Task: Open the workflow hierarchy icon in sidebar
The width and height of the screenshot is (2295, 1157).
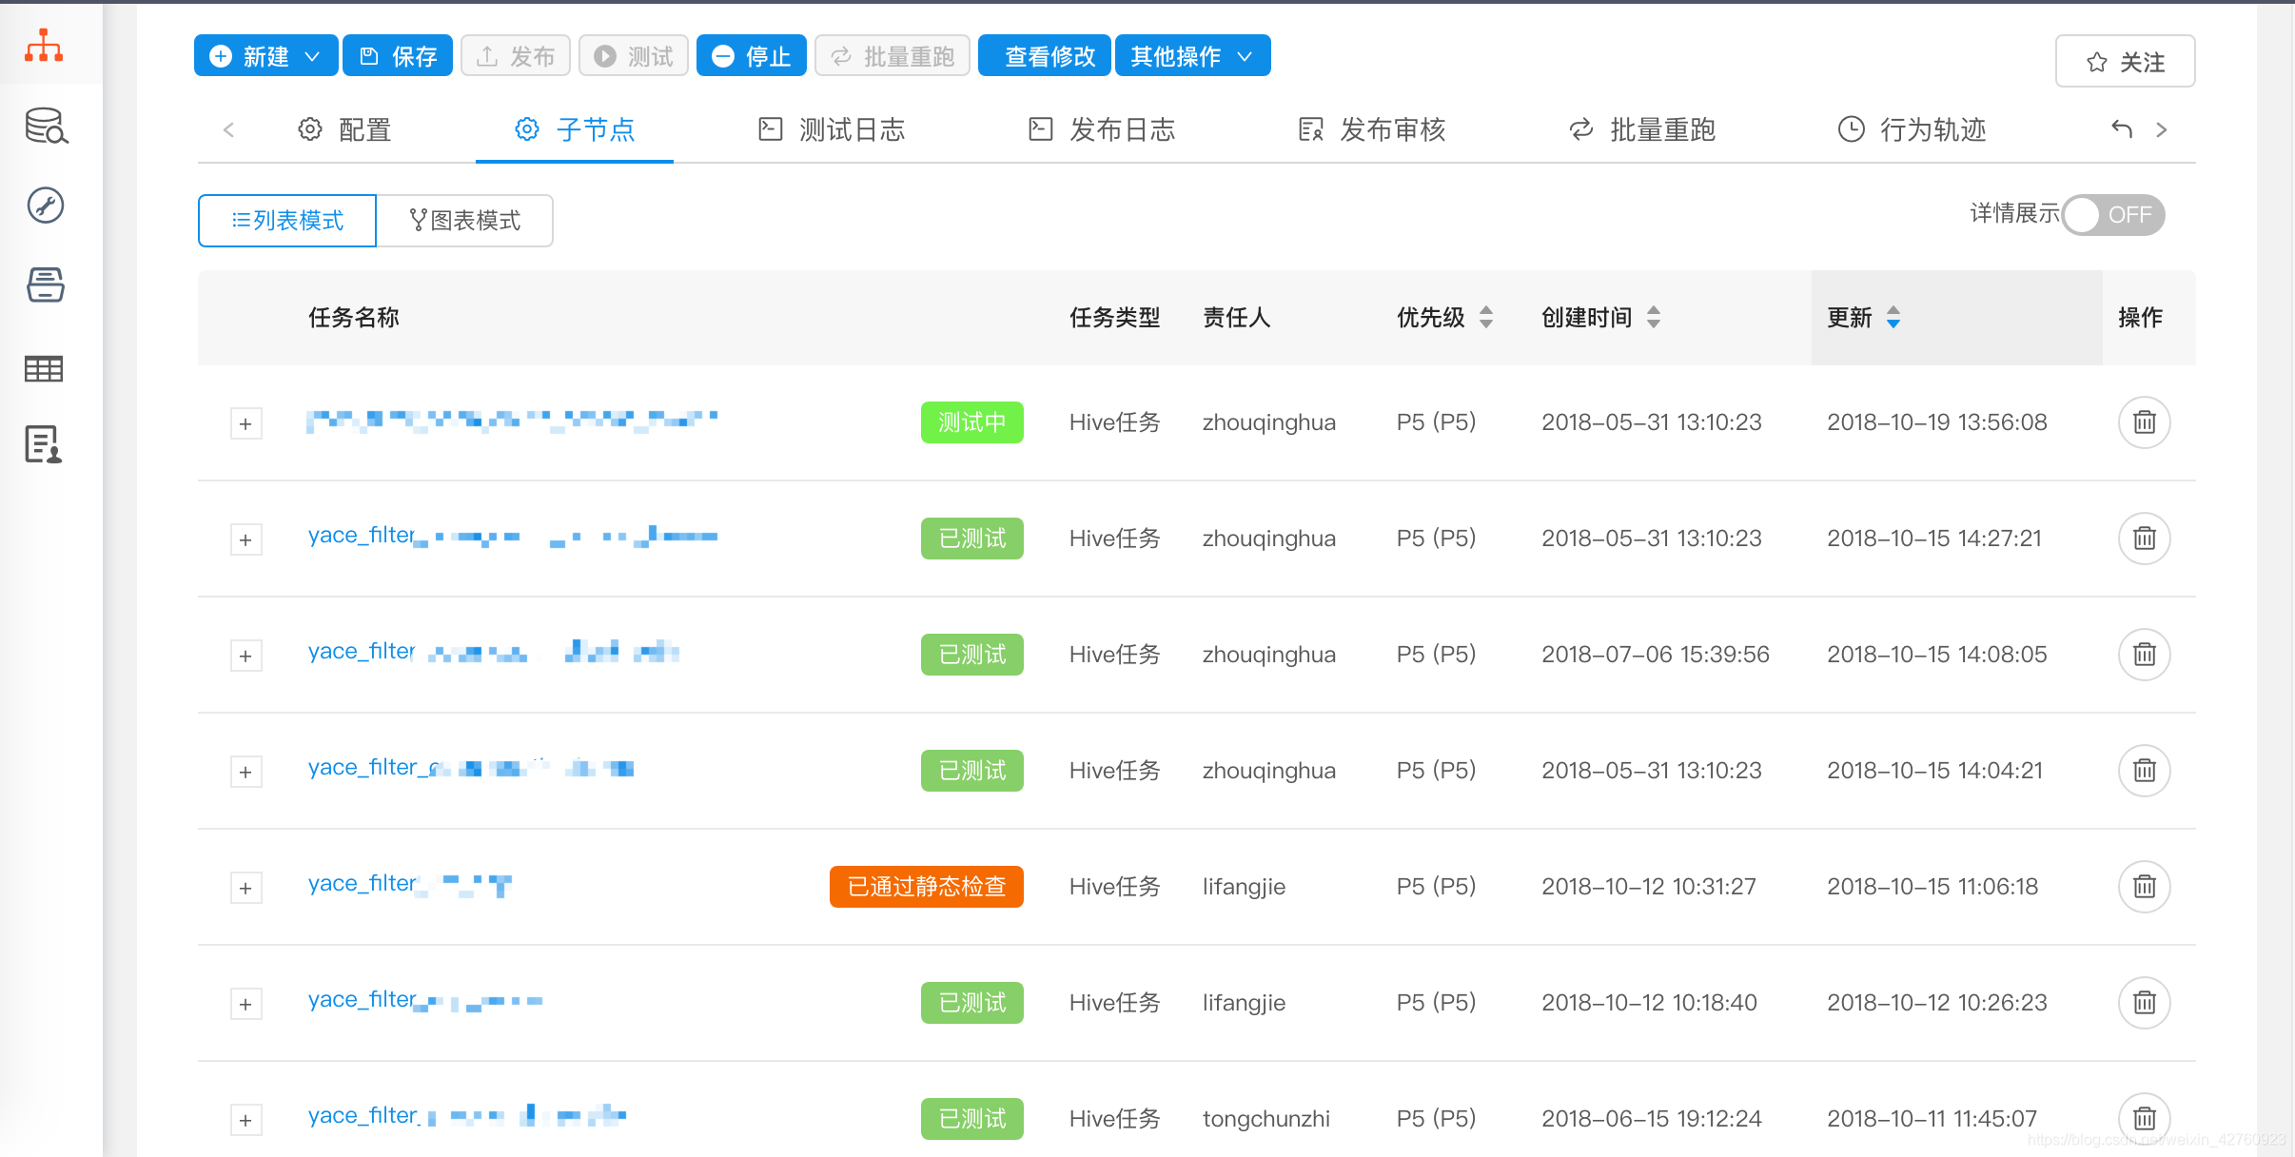Action: 44,45
